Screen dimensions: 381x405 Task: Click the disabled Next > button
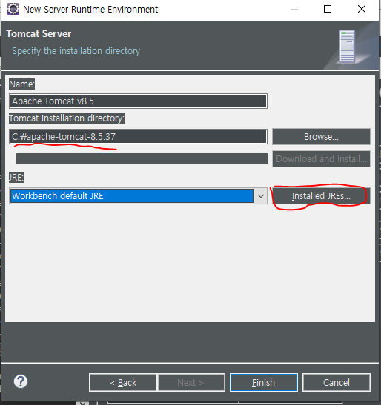click(191, 382)
